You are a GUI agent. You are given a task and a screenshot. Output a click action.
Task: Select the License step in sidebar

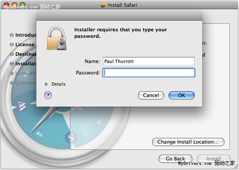[x=22, y=45]
